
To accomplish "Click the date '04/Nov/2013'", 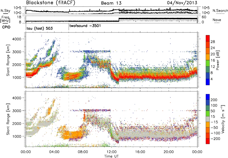I will 182,3.
